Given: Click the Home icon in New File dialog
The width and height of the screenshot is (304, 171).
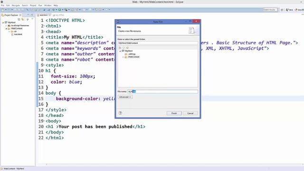Looking at the screenshot, I should click(120, 47).
